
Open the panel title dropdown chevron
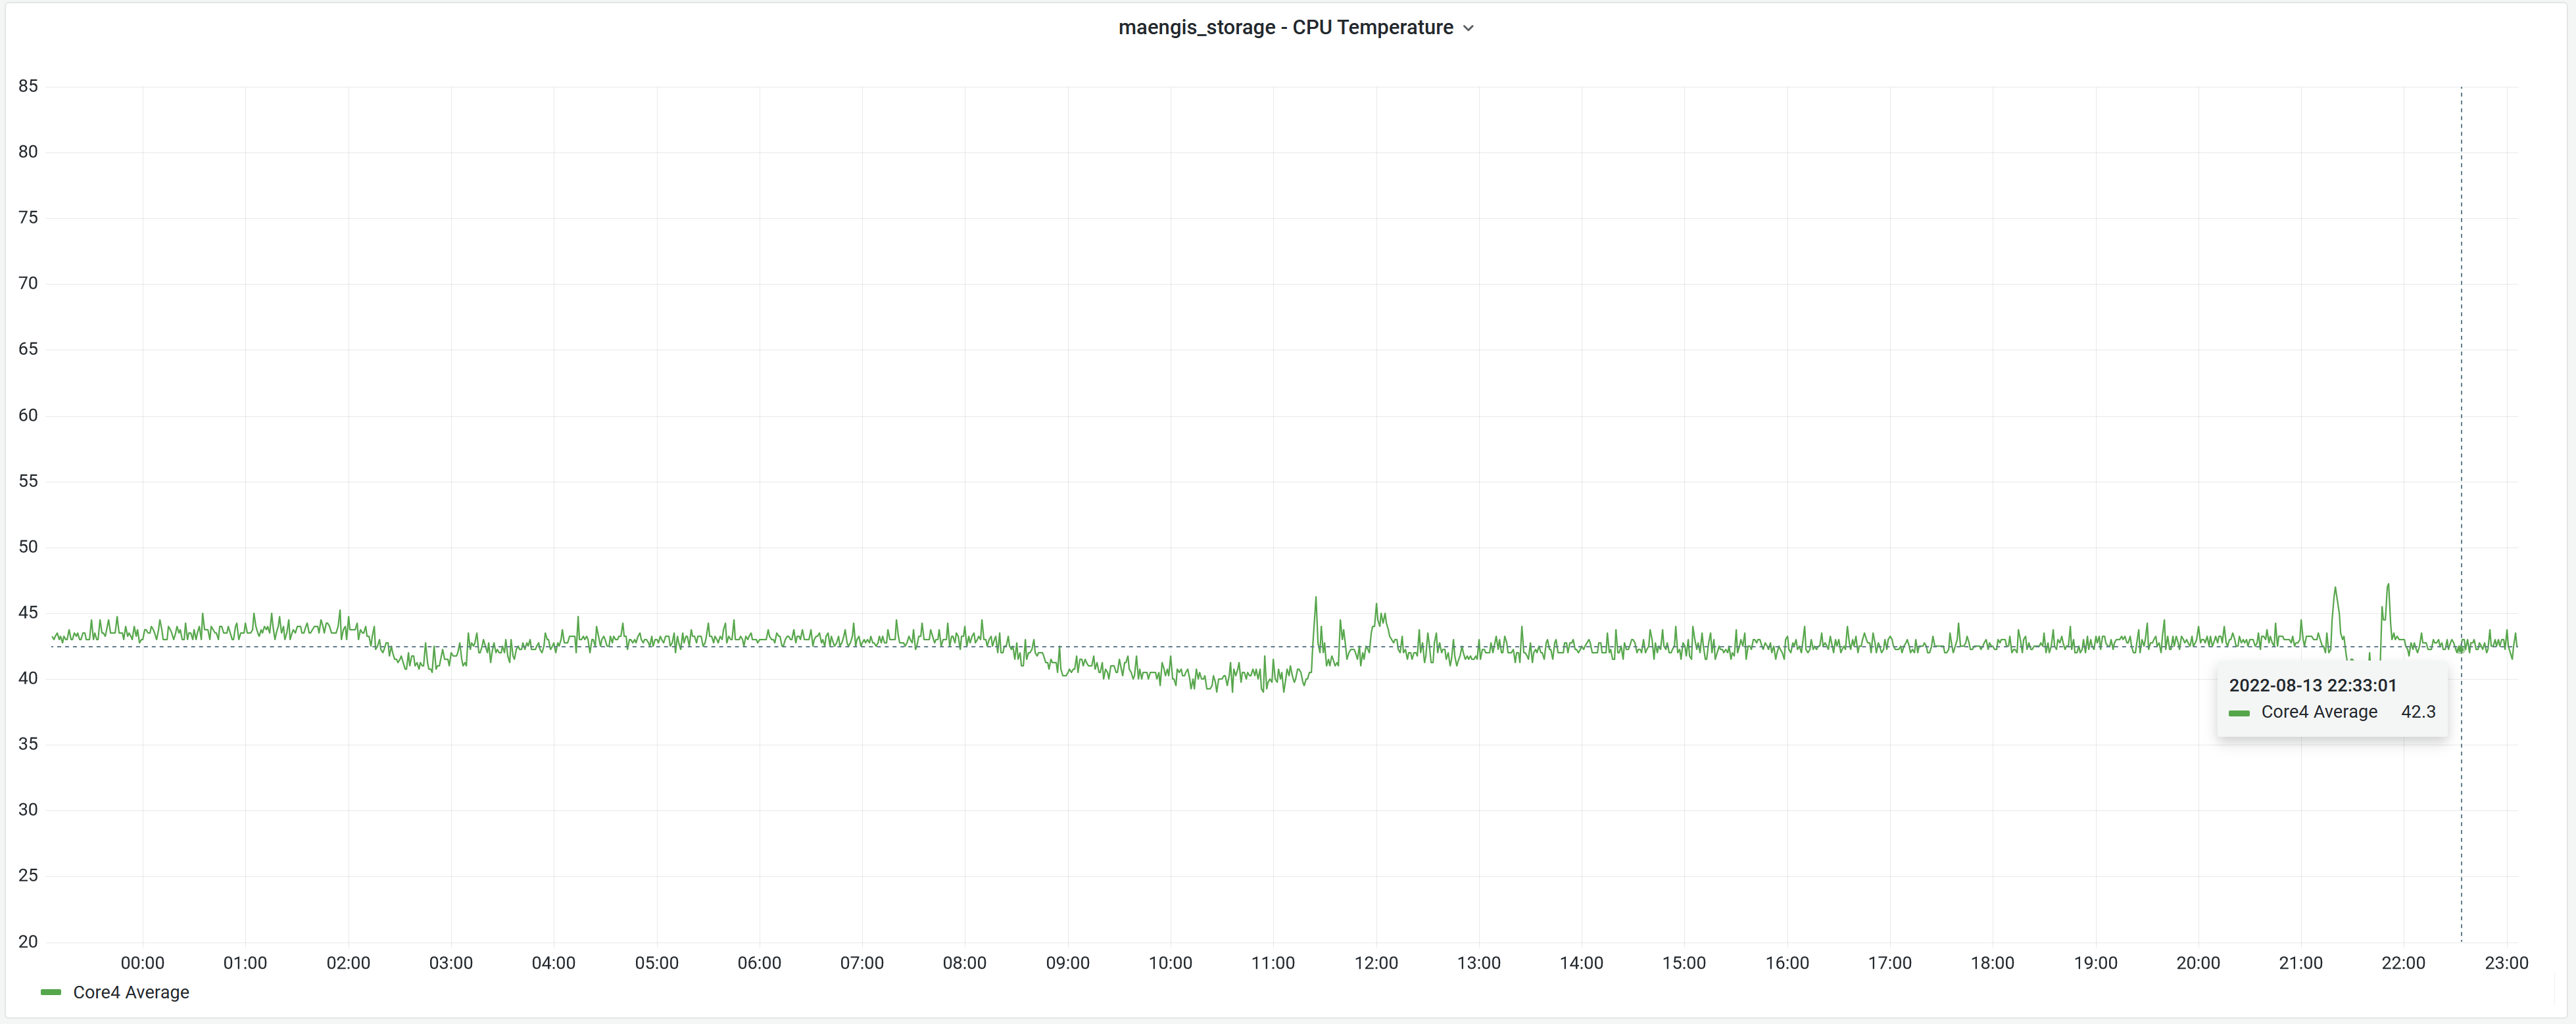coord(1468,28)
